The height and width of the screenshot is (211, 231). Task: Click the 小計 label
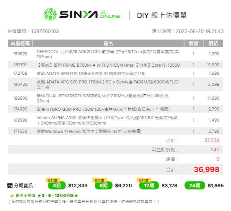point(172,140)
